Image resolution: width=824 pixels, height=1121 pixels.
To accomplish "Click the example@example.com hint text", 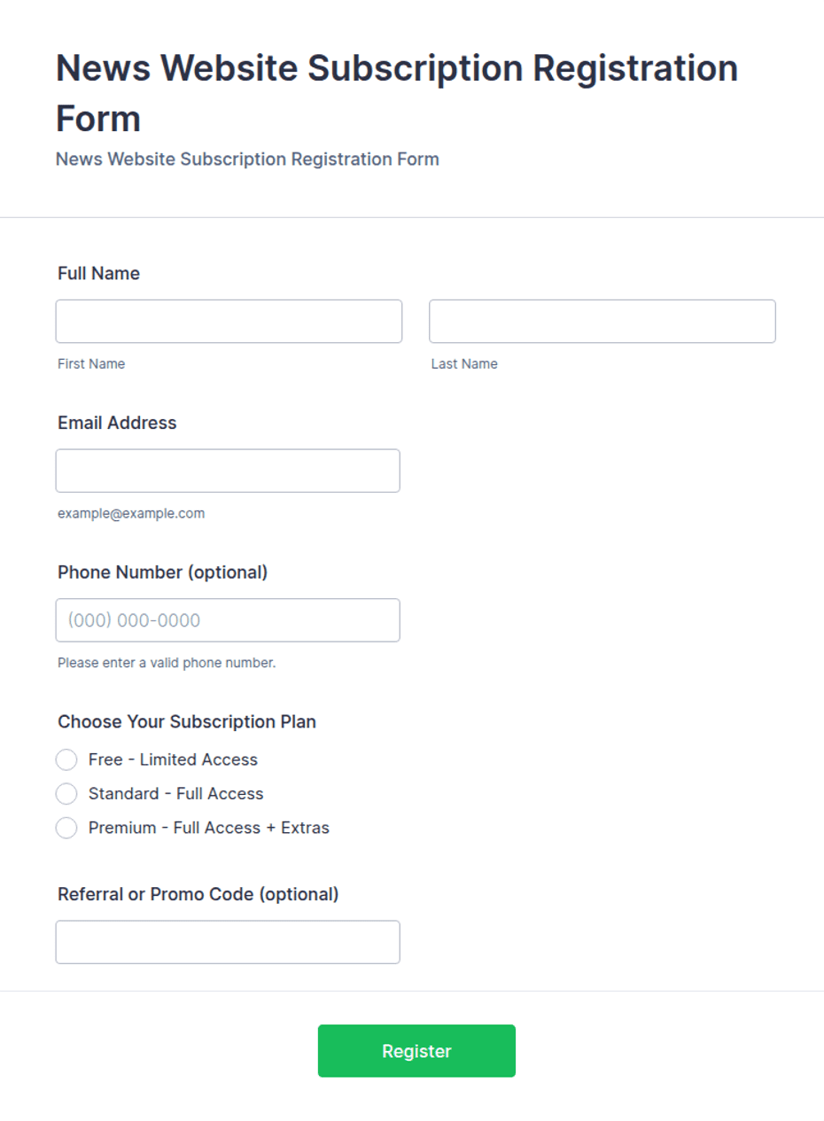I will pos(131,513).
